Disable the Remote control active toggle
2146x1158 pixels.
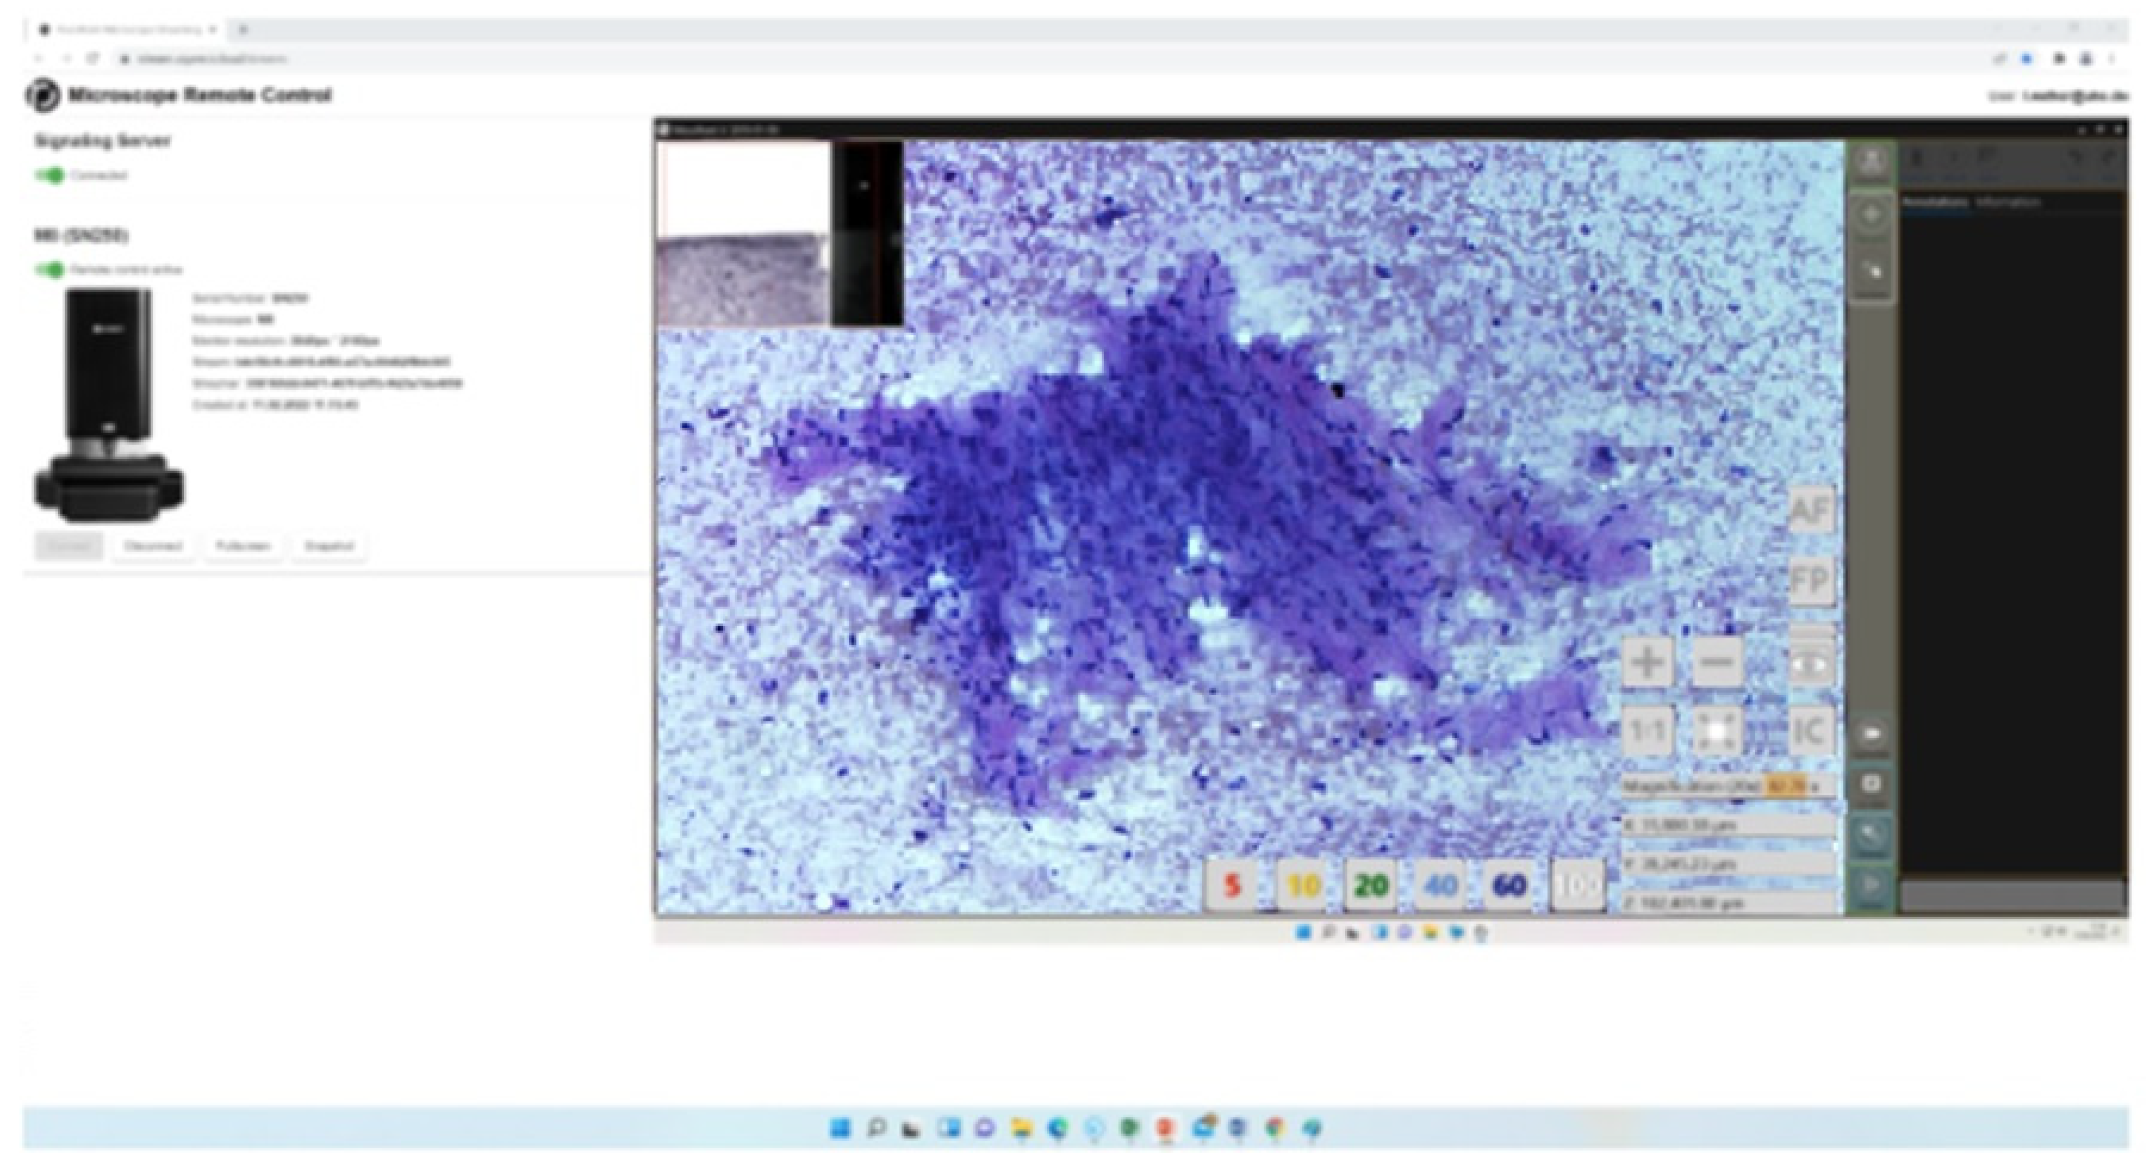(49, 269)
